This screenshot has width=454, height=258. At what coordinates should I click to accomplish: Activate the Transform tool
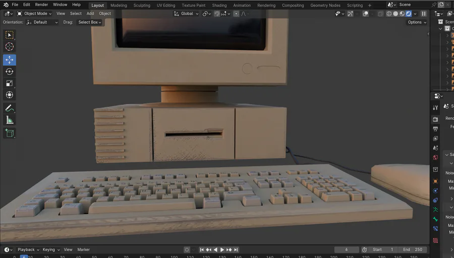pyautogui.click(x=10, y=95)
